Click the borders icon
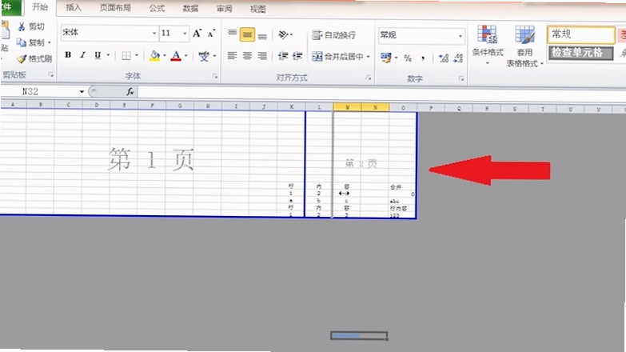 (126, 55)
